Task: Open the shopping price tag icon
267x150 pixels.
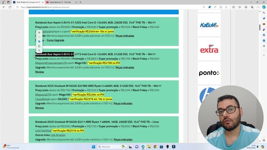Action: coord(209,7)
